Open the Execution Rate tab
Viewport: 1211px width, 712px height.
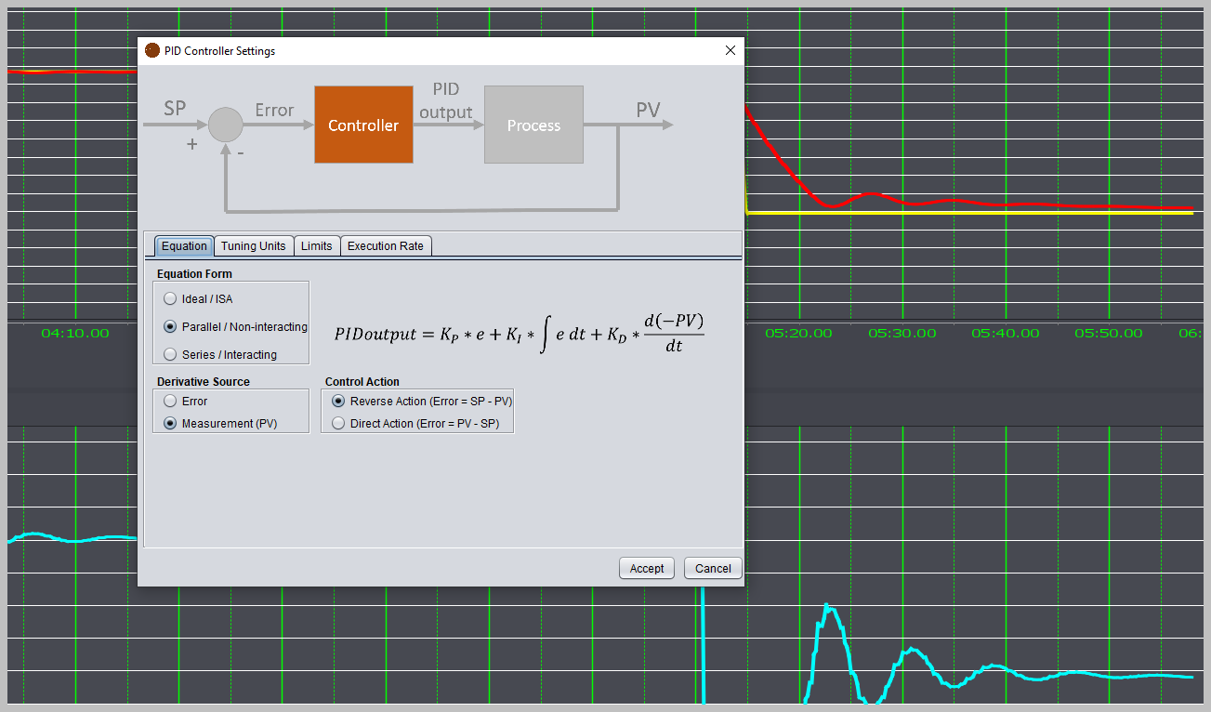[x=386, y=246]
